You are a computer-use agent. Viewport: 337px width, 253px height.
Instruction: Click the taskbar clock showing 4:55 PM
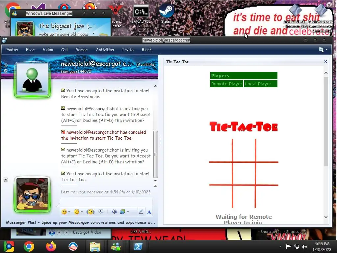tap(322, 246)
